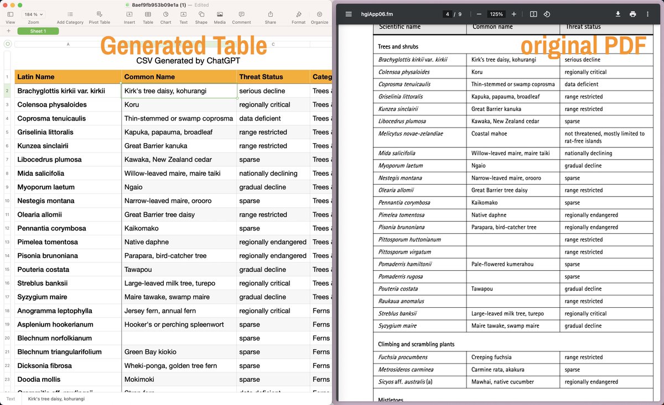Click the Fit to page icon in PDF viewer

click(x=533, y=14)
